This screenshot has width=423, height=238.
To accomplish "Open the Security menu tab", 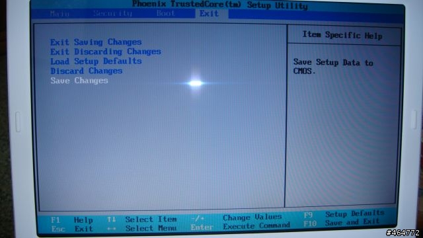I will point(113,13).
